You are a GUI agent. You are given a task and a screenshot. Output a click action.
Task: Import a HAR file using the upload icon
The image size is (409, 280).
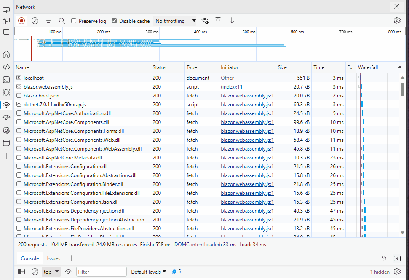pos(218,20)
